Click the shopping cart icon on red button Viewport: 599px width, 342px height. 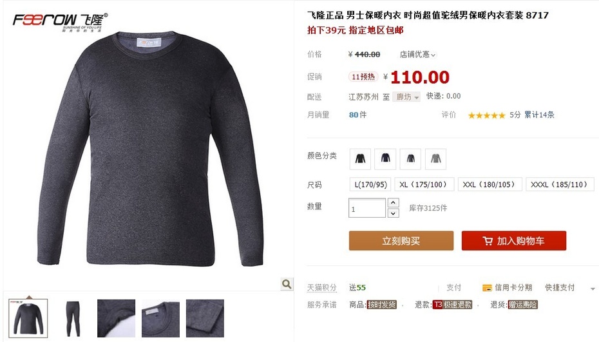click(488, 241)
